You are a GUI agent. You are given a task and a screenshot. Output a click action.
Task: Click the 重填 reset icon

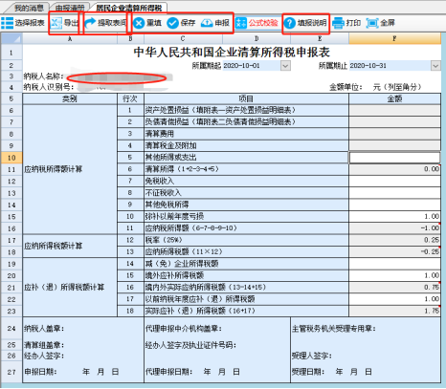click(139, 23)
